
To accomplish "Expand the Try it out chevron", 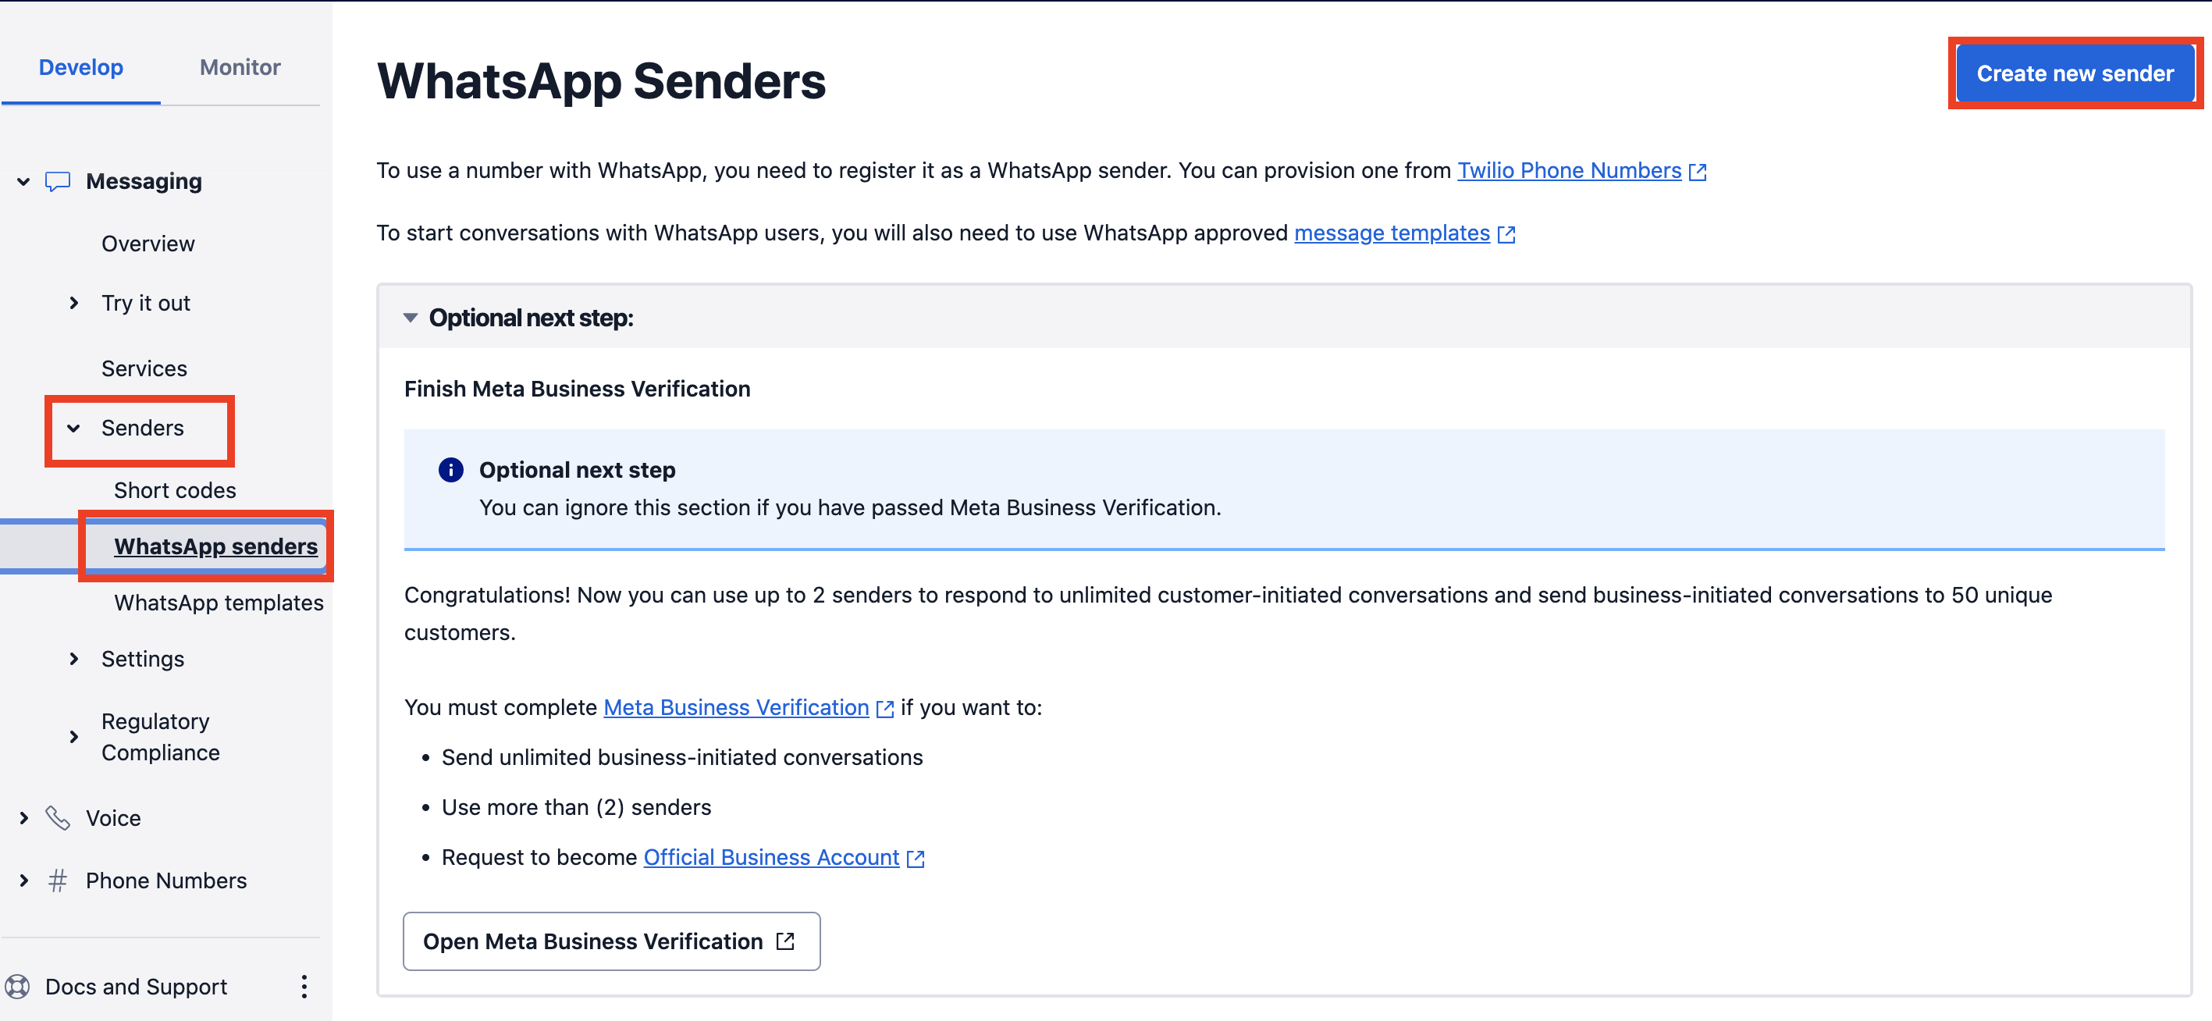I will 74,303.
